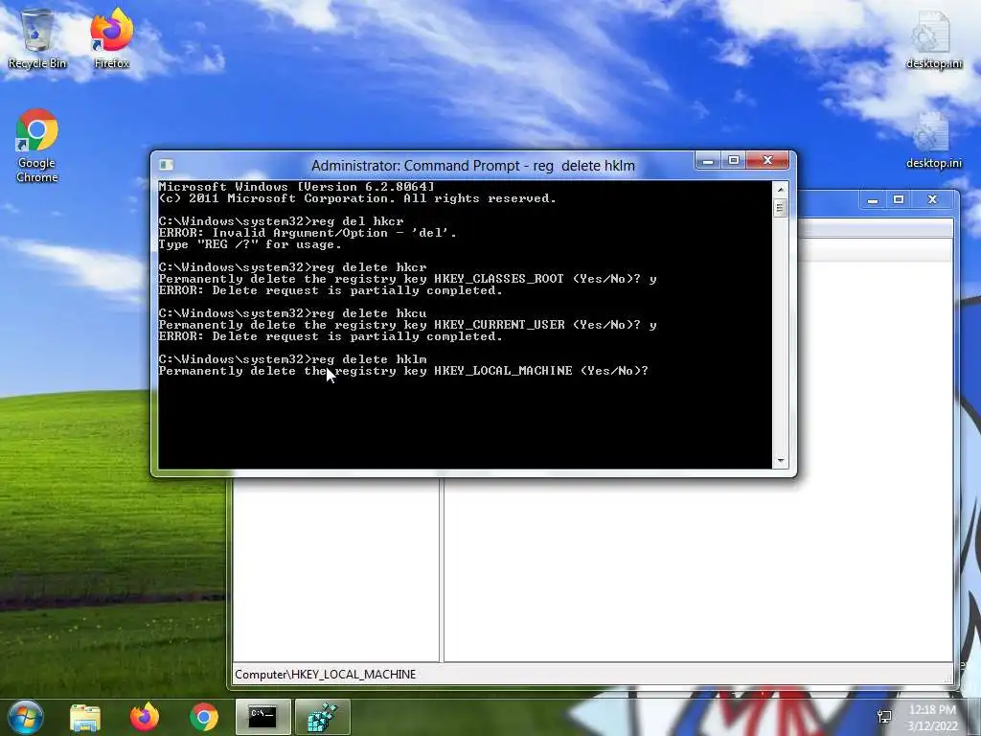Click the Command Prompt title bar text
The height and width of the screenshot is (736, 981).
pos(473,165)
